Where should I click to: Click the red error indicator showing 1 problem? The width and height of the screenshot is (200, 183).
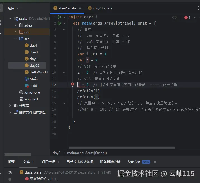(x=187, y=18)
